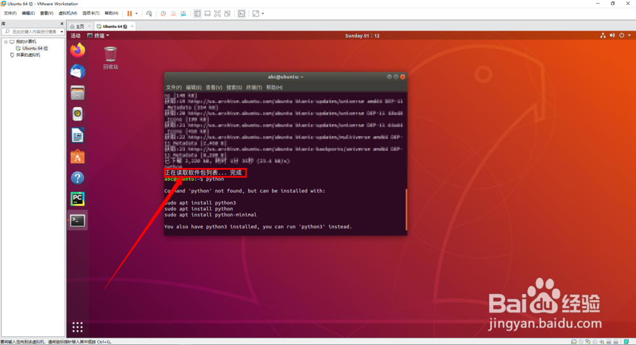Viewport: 636px width, 345px height.
Task: Open the snapshot manager
Action: click(x=183, y=13)
